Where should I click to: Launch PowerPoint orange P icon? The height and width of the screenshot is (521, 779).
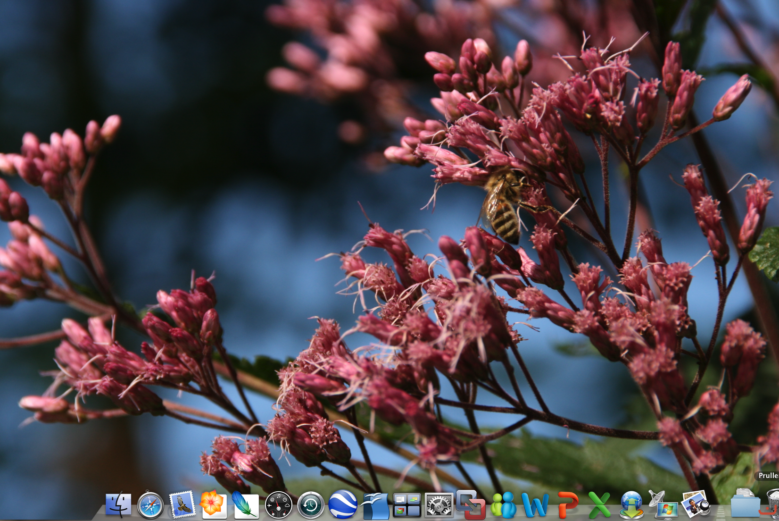(x=567, y=505)
